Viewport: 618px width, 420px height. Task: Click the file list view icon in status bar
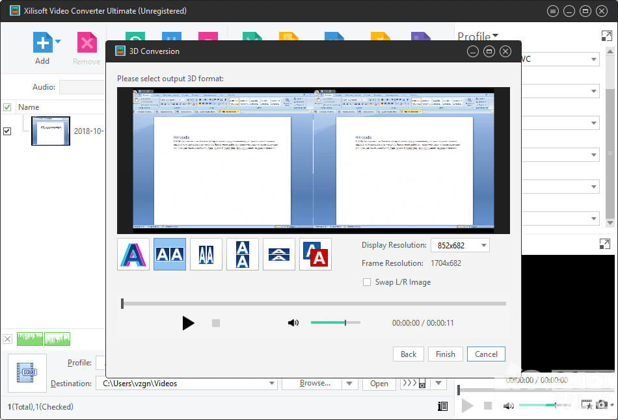442,406
